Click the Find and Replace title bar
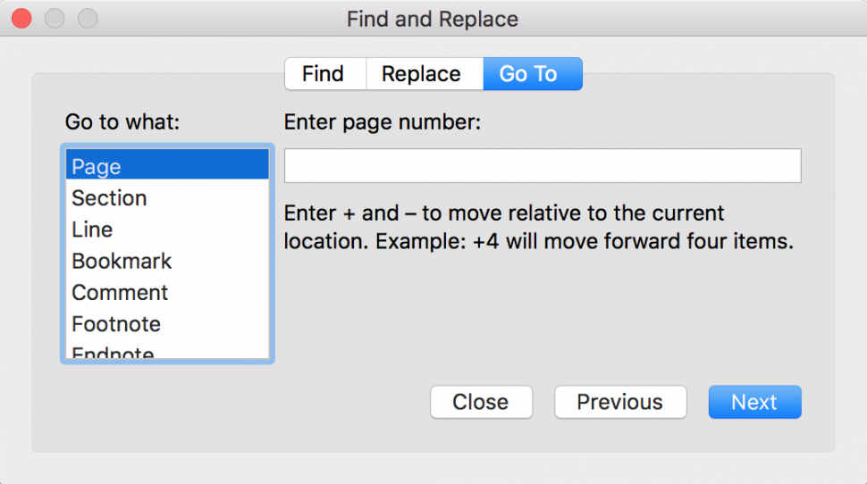This screenshot has width=867, height=484. [433, 19]
